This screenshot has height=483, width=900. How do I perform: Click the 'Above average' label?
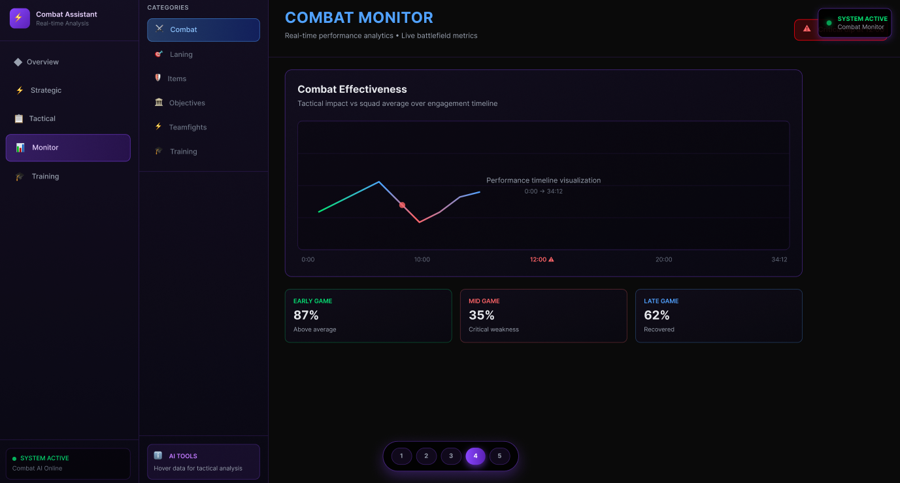tap(314, 329)
